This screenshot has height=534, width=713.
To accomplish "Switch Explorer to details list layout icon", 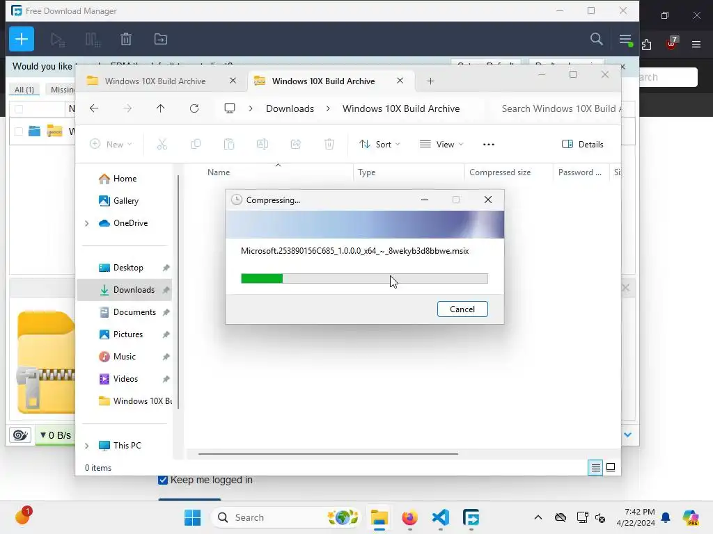I will 596,467.
